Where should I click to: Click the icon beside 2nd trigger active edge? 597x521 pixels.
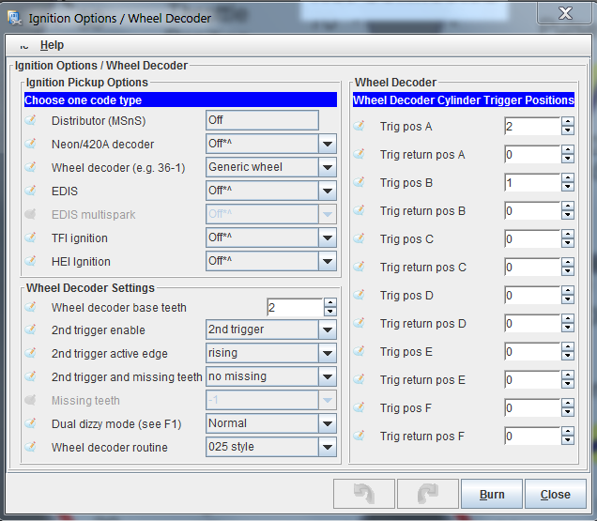[30, 353]
